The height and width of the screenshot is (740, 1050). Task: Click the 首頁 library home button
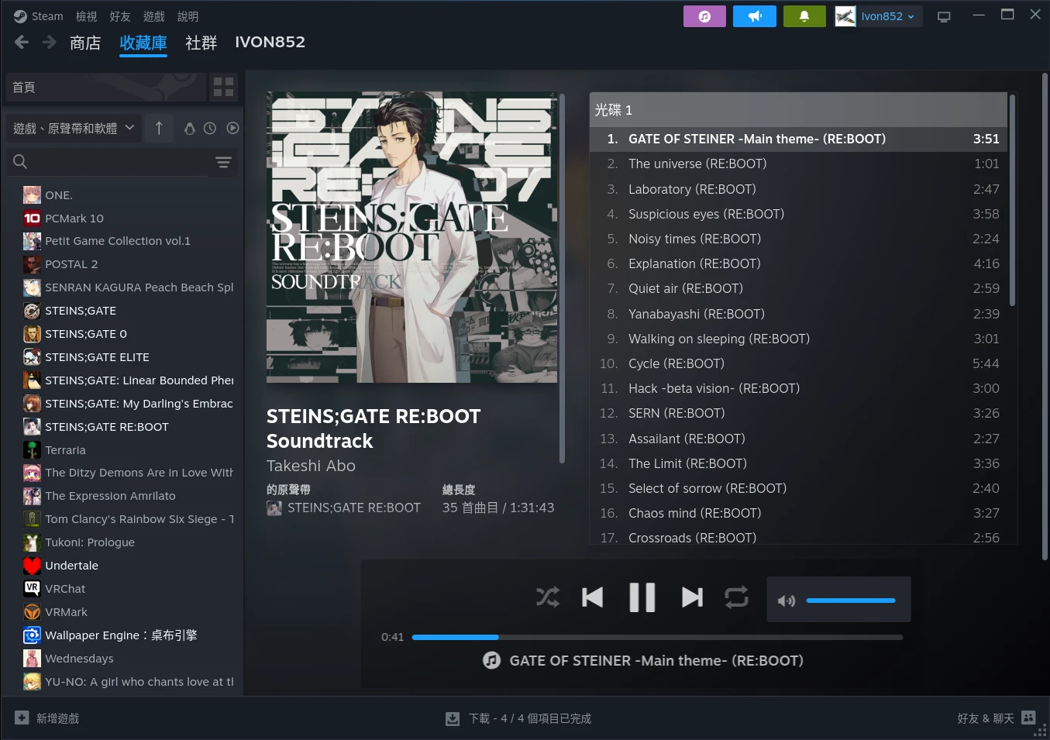(106, 88)
